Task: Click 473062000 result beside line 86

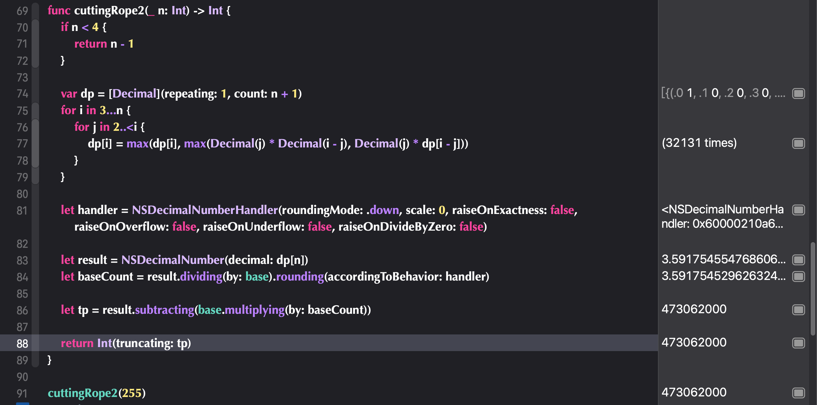Action: click(694, 309)
